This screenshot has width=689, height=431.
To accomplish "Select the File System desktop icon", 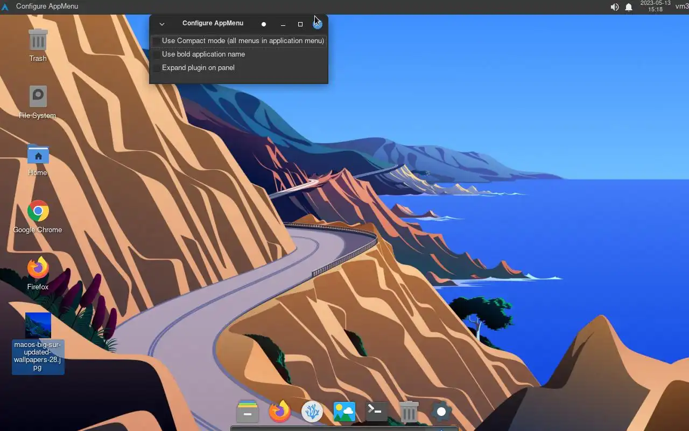I will click(x=38, y=102).
